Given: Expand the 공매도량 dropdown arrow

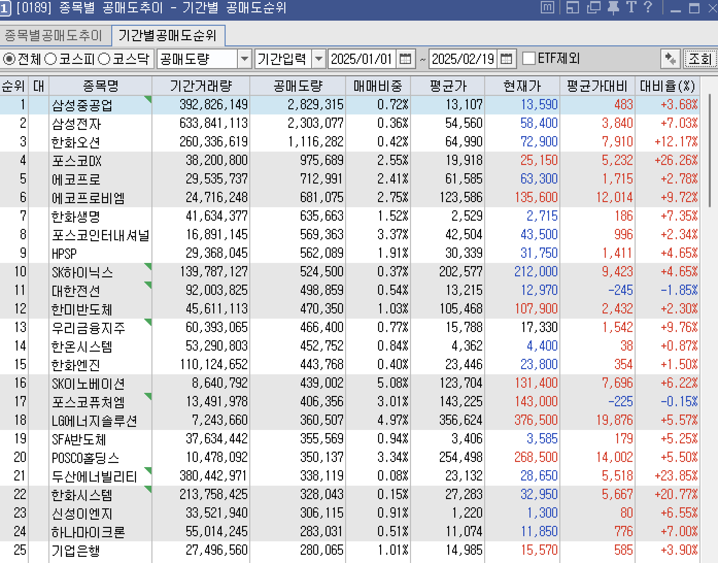Looking at the screenshot, I should pyautogui.click(x=244, y=59).
